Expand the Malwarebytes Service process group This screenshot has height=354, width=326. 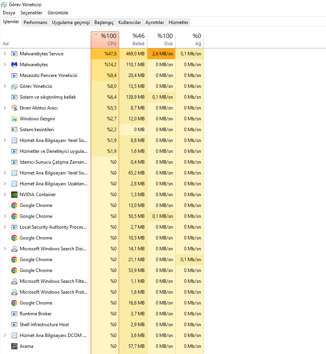click(x=5, y=54)
